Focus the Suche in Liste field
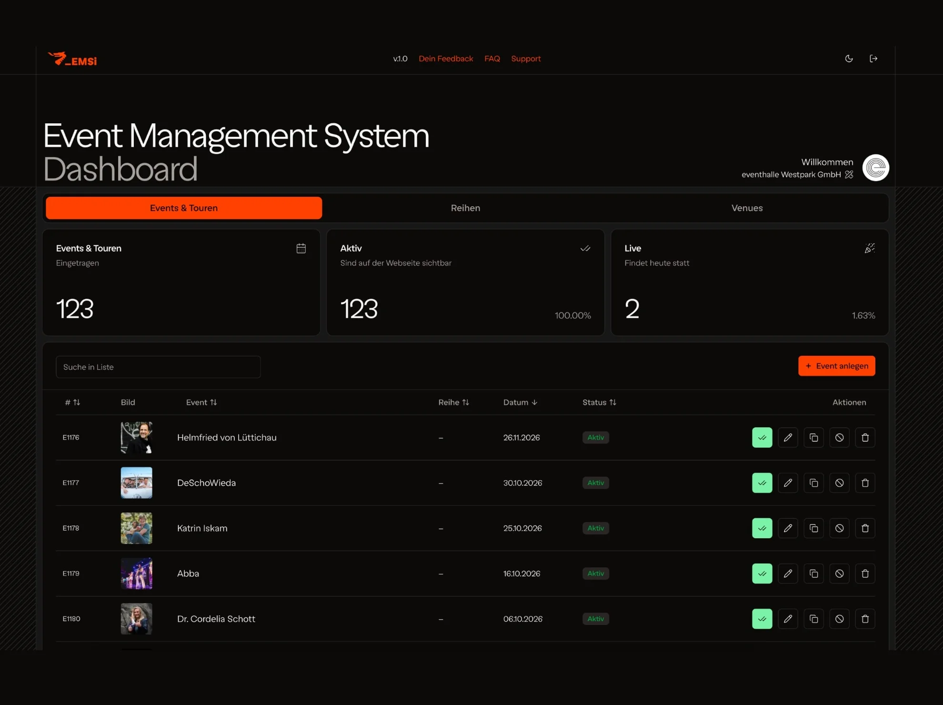The height and width of the screenshot is (705, 943). coord(158,367)
